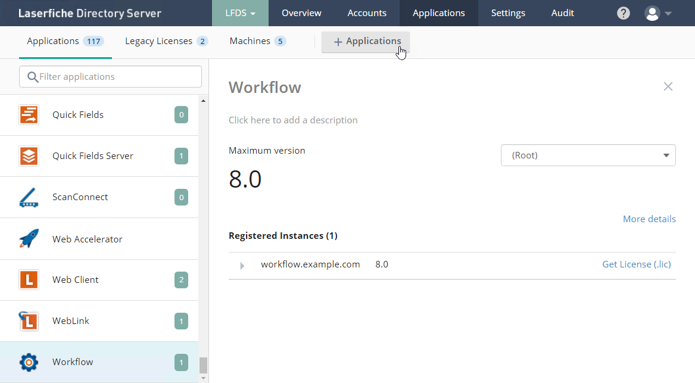
Task: Click to add a description
Action: pos(293,120)
